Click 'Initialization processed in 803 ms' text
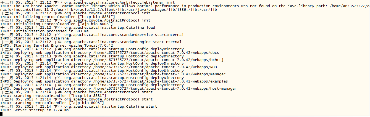Viewport: 370px width, 117px height. tap(51, 31)
